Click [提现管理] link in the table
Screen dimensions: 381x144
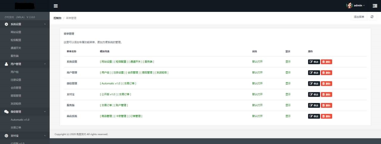point(147,73)
